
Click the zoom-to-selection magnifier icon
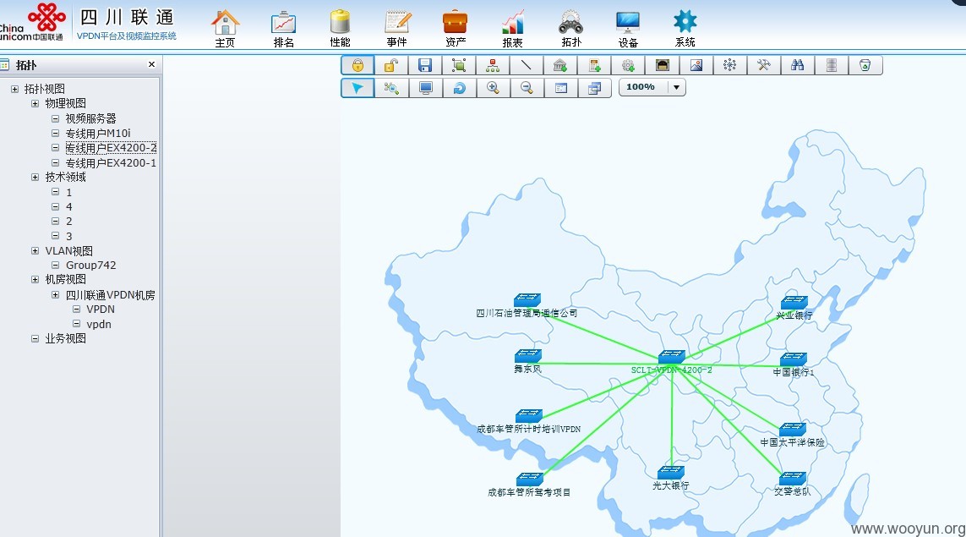391,88
